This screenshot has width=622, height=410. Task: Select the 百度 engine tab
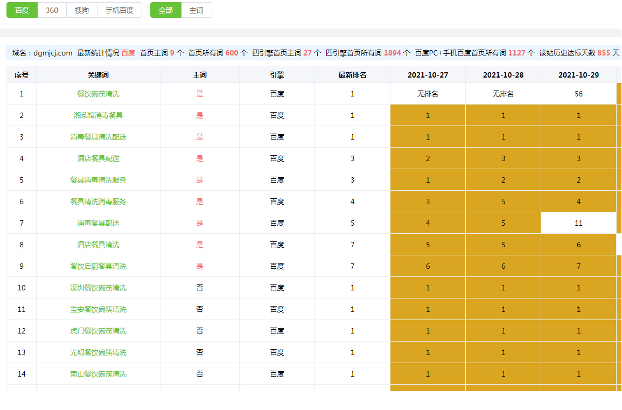pyautogui.click(x=22, y=10)
